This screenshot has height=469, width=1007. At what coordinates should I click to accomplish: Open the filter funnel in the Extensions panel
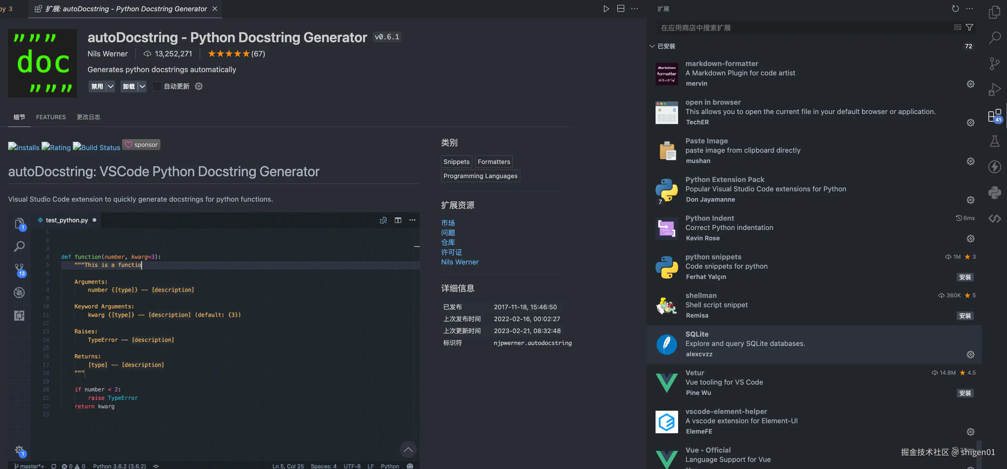point(970,27)
